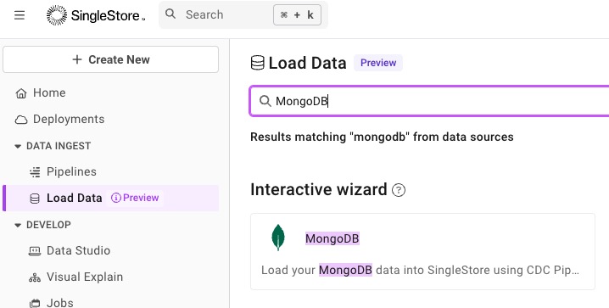Image resolution: width=609 pixels, height=308 pixels.
Task: Click the magnifier icon in top search
Action: pyautogui.click(x=170, y=14)
